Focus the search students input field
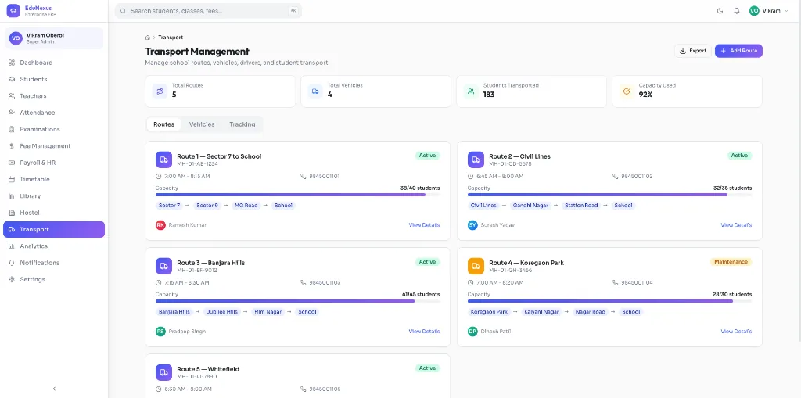Screen dimensions: 801x398 point(208,11)
